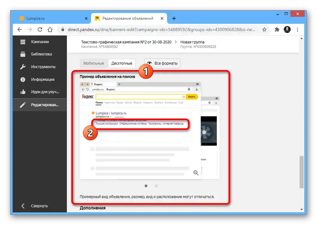Click the Дополнения section heading

(x=93, y=208)
